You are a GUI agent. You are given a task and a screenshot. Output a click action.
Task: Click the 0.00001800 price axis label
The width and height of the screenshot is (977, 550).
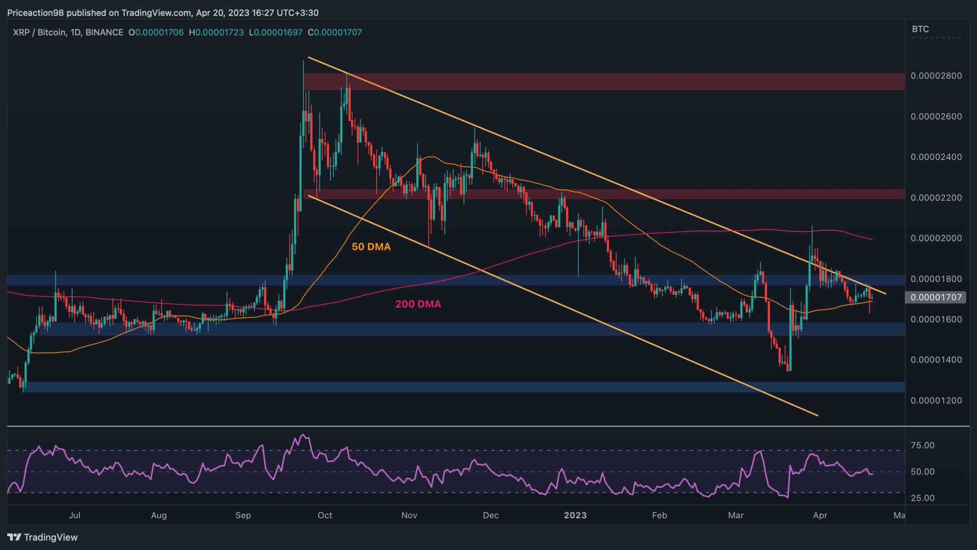936,279
